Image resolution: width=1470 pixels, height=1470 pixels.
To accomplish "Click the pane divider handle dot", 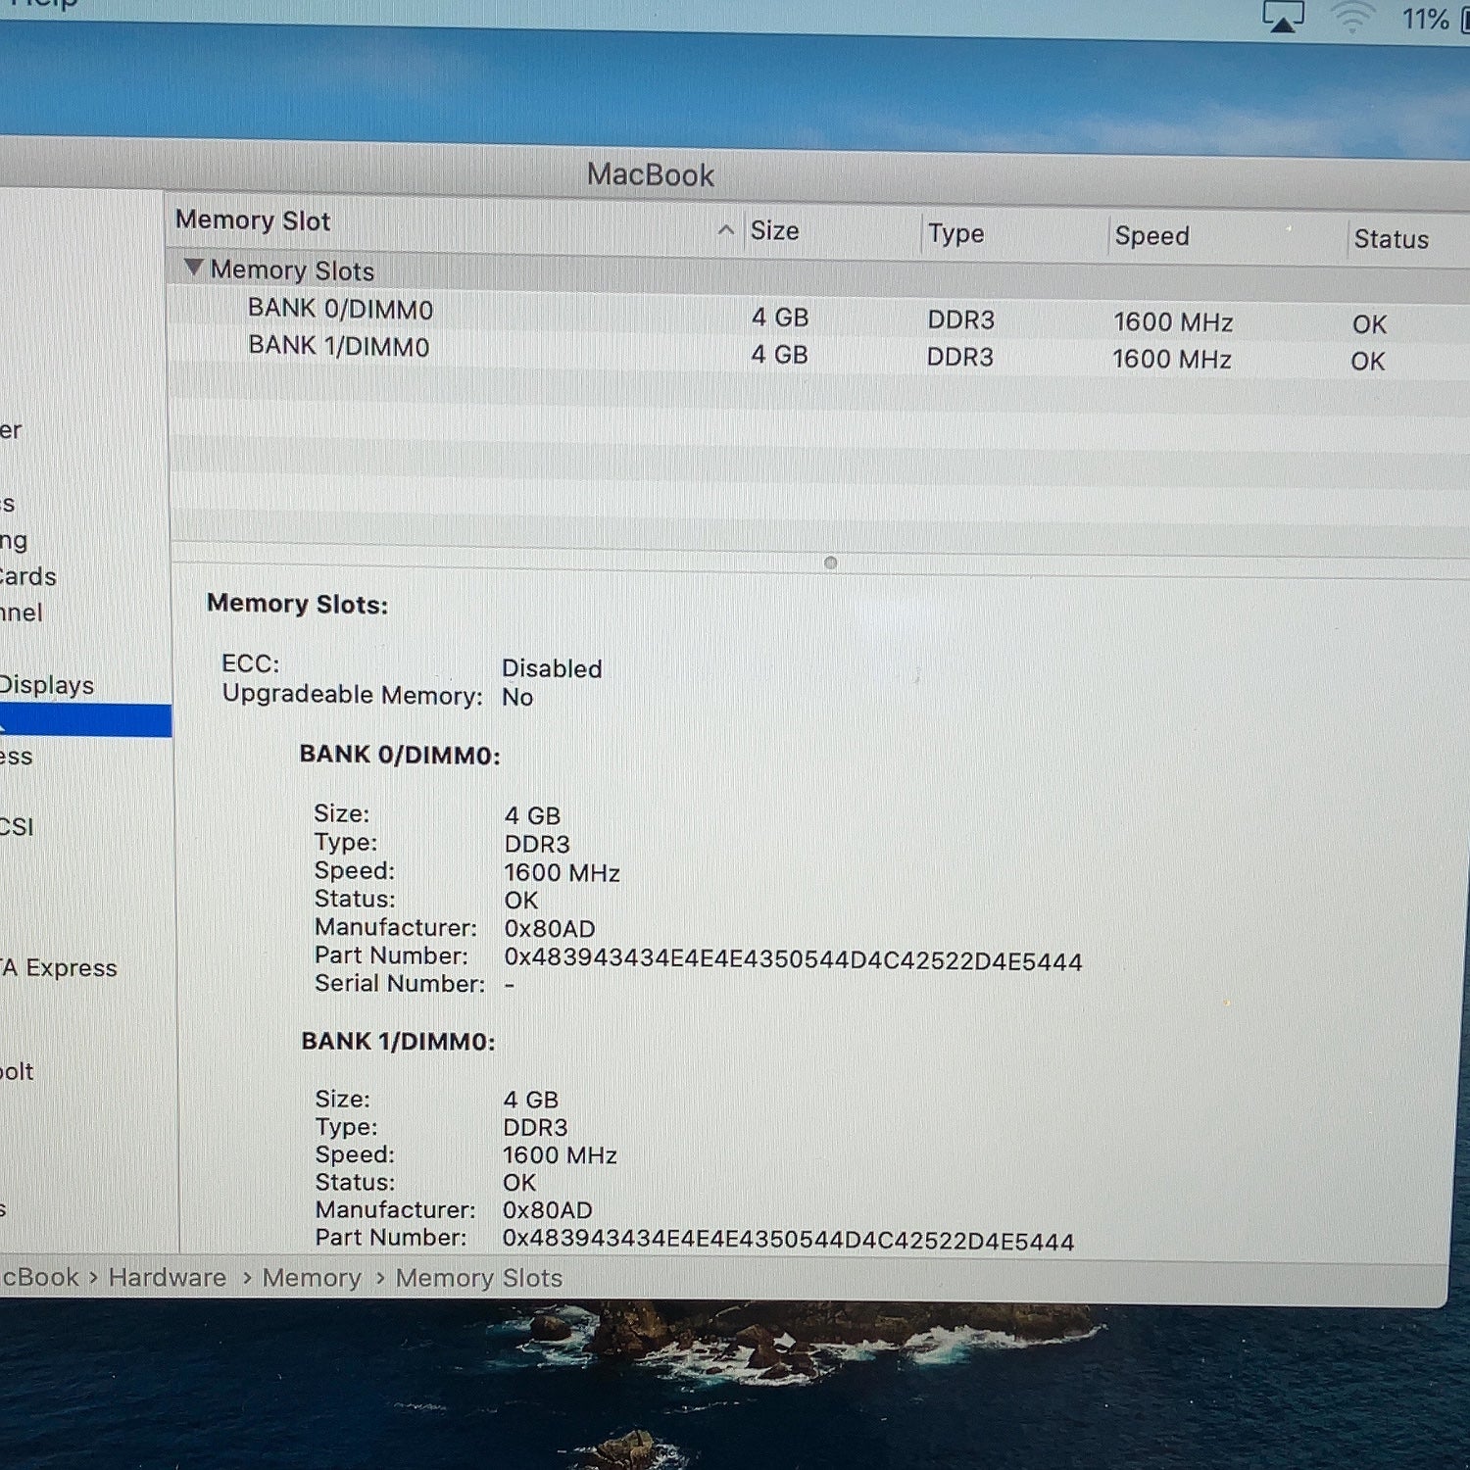I will click(x=831, y=563).
